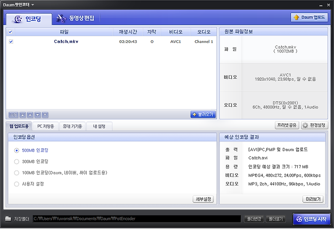Click the 02:20:43 duration cell

point(128,42)
